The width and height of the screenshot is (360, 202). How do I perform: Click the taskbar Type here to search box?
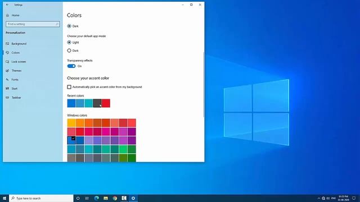tap(41, 198)
